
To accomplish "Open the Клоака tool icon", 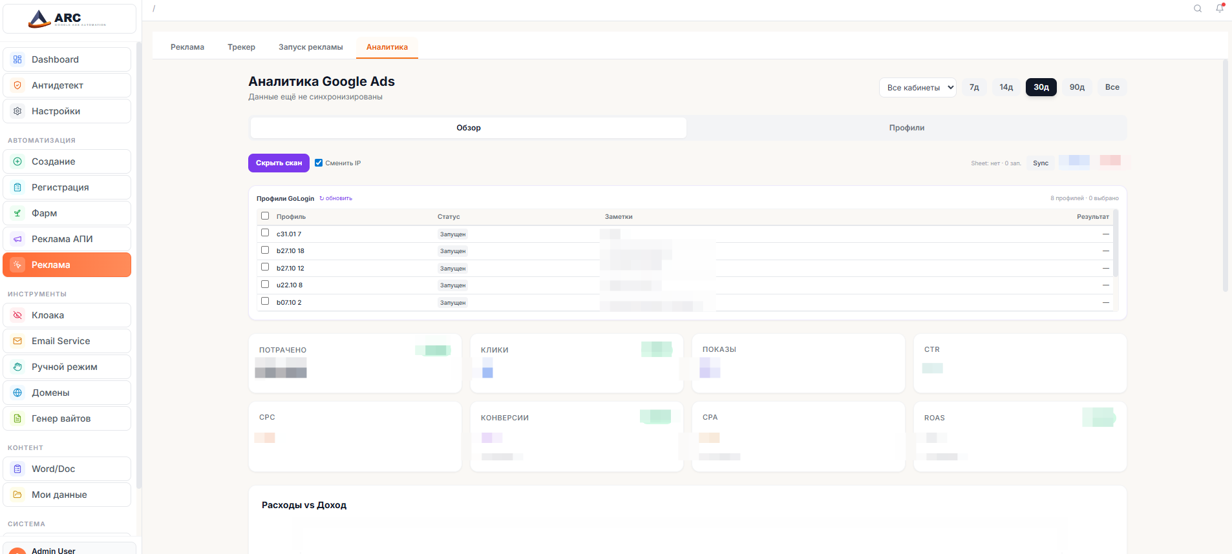I will click(x=17, y=315).
